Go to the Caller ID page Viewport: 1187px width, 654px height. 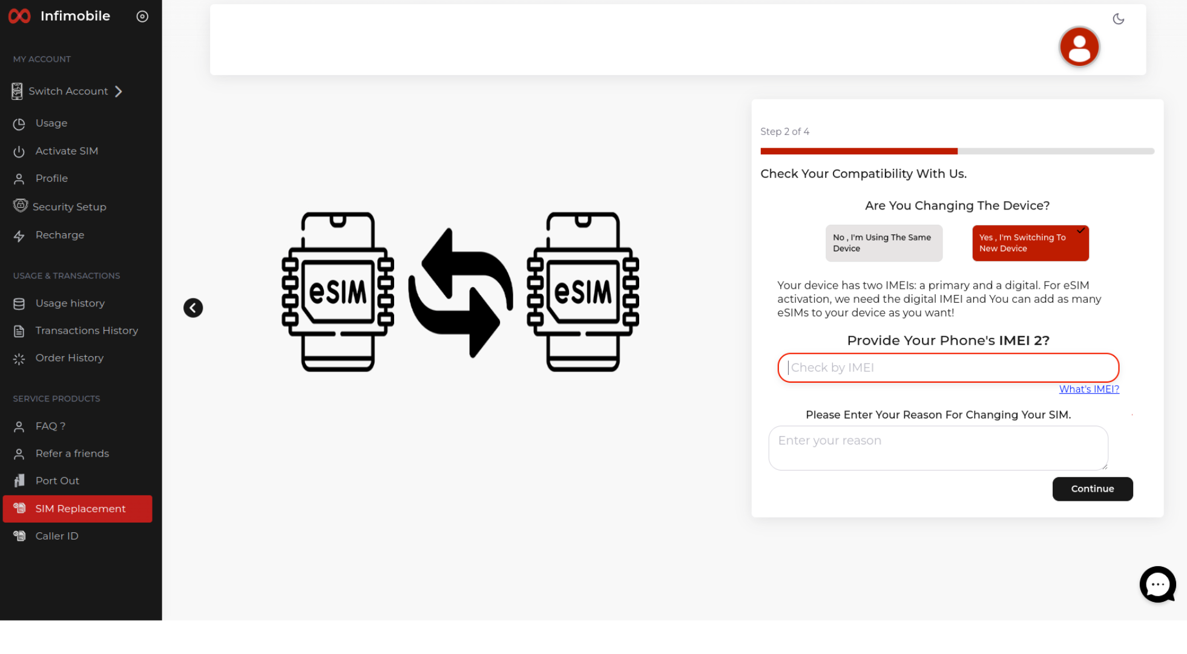(x=56, y=536)
